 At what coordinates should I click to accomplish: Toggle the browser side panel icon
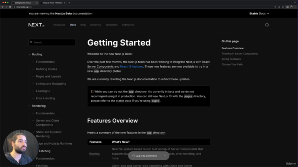point(287,7)
